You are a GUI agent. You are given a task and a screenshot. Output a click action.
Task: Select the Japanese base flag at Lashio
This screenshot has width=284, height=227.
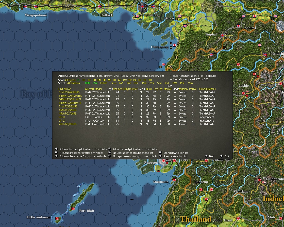tap(244, 93)
